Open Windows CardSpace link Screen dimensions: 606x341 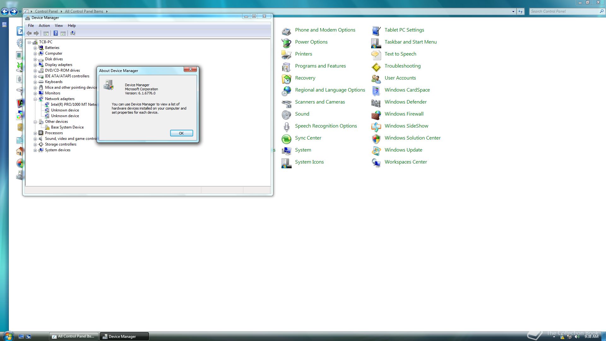tap(407, 90)
